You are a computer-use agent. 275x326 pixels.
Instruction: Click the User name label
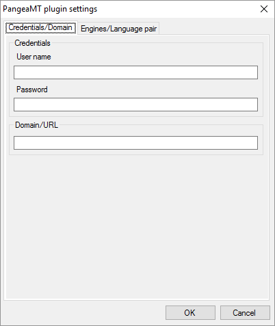click(34, 57)
